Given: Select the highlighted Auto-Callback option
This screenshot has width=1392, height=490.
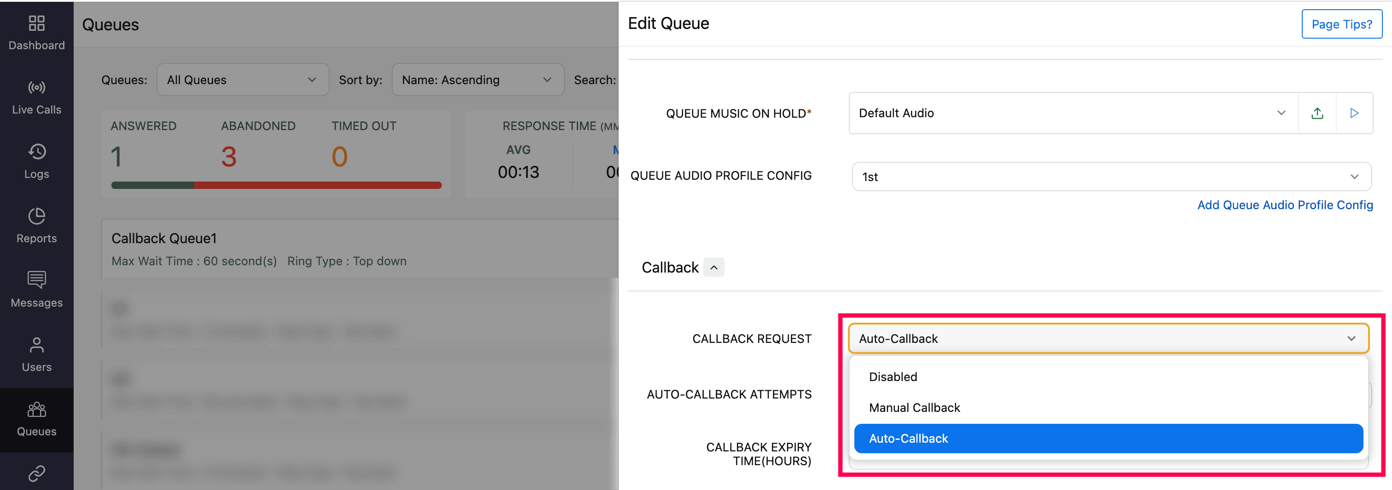Looking at the screenshot, I should click(1108, 439).
